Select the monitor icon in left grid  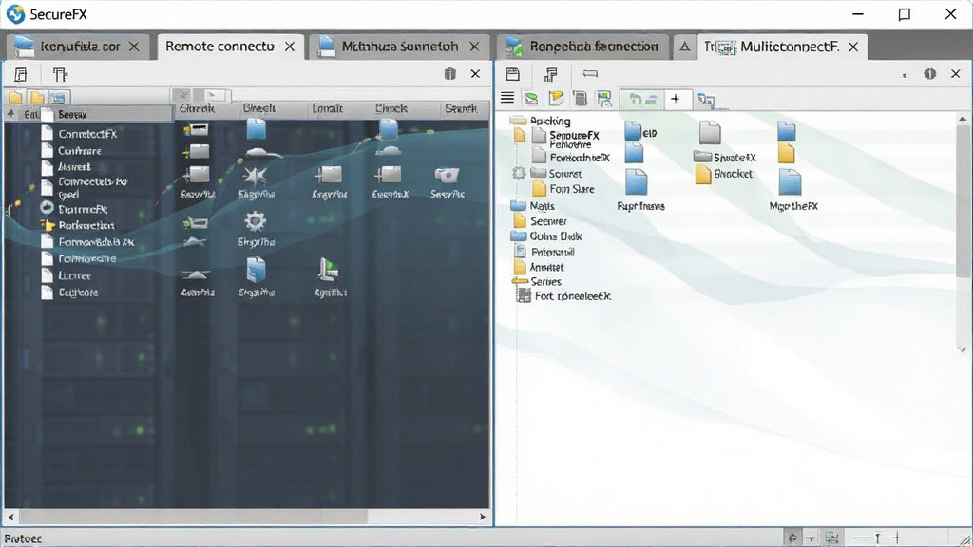[329, 270]
